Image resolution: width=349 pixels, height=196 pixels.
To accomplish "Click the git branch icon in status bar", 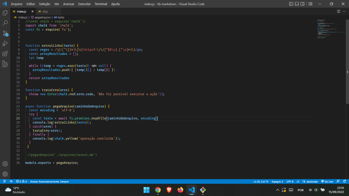I will [x=5, y=181].
